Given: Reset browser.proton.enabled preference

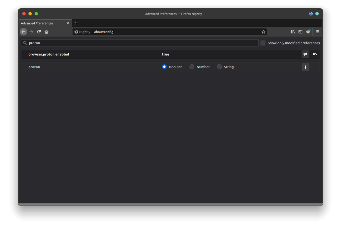Looking at the screenshot, I should tap(315, 54).
